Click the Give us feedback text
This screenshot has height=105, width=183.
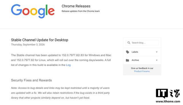pos(142,68)
